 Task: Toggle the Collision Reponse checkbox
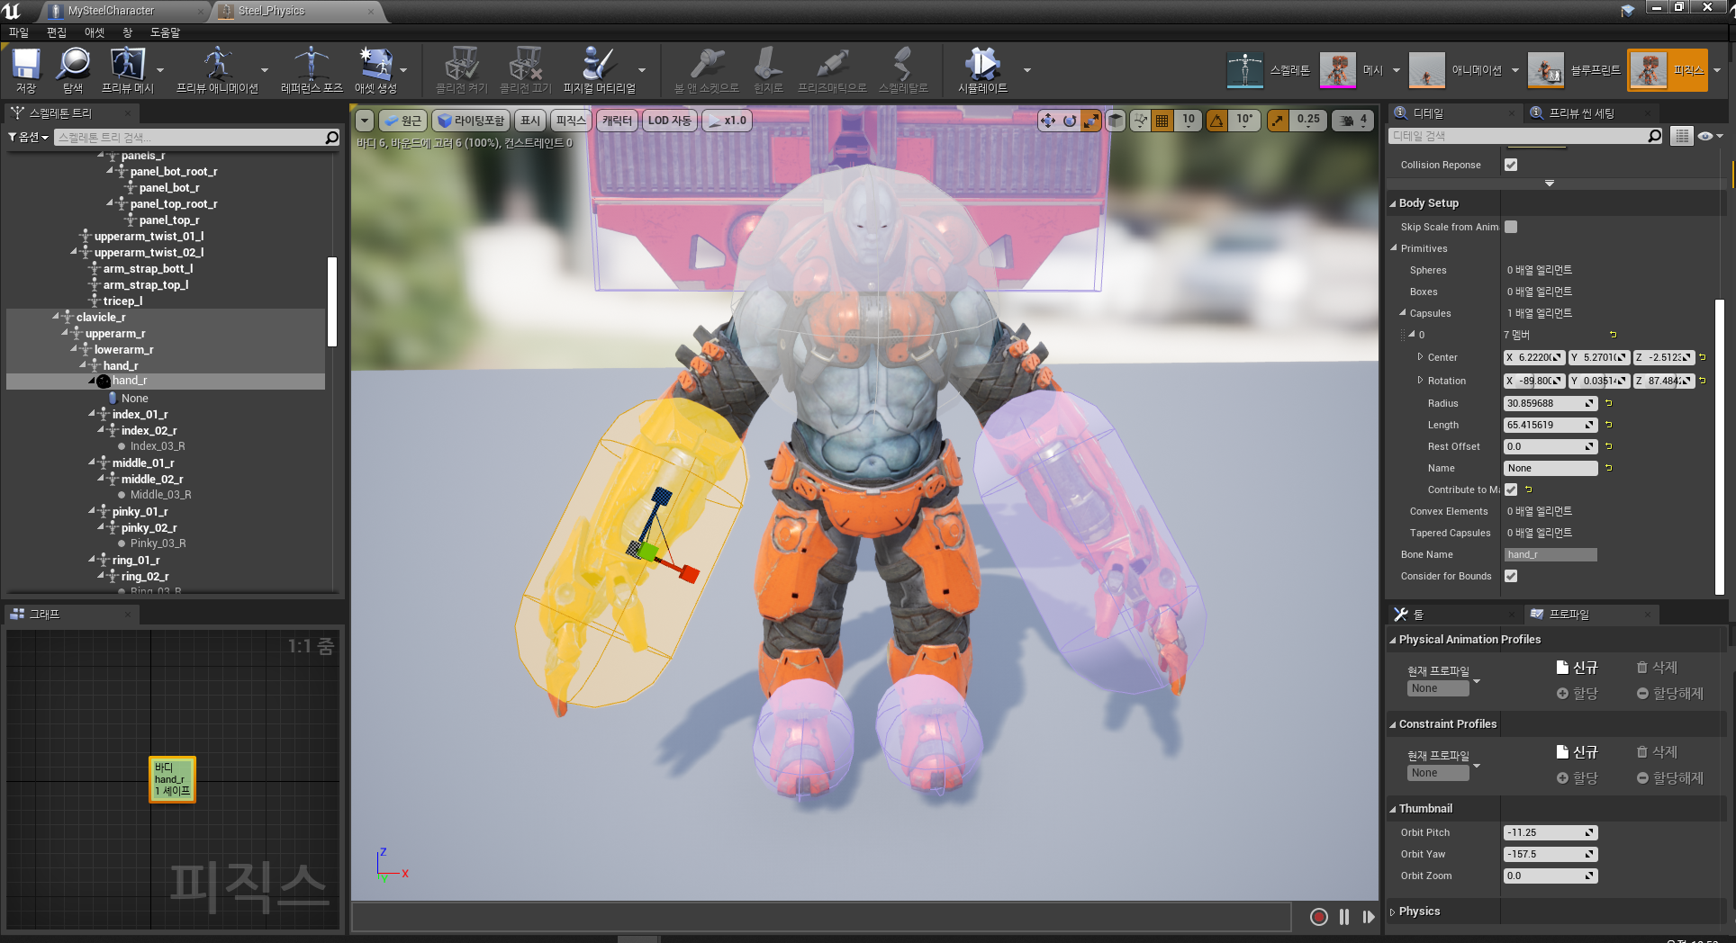click(1511, 165)
